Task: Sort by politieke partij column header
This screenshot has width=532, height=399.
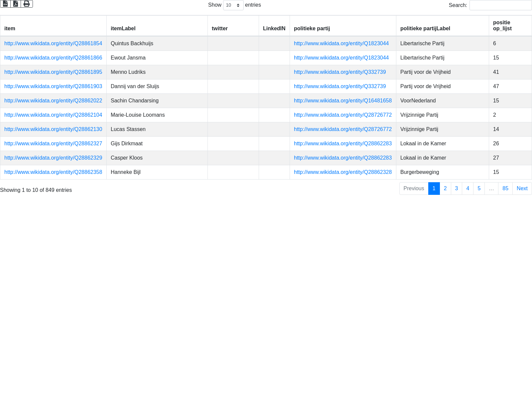Action: [x=343, y=26]
